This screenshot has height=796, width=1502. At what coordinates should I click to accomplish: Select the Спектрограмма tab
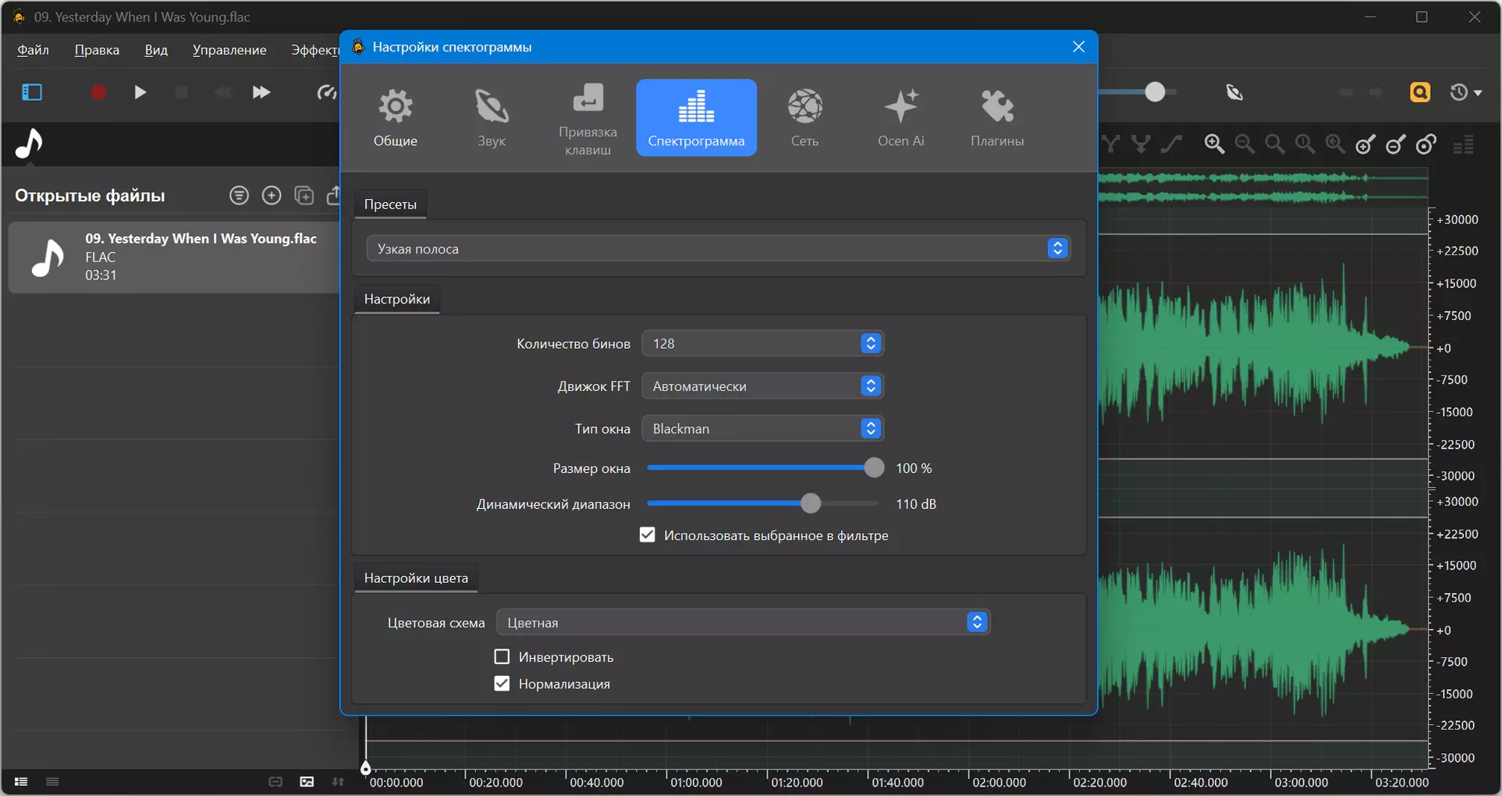[x=696, y=118]
